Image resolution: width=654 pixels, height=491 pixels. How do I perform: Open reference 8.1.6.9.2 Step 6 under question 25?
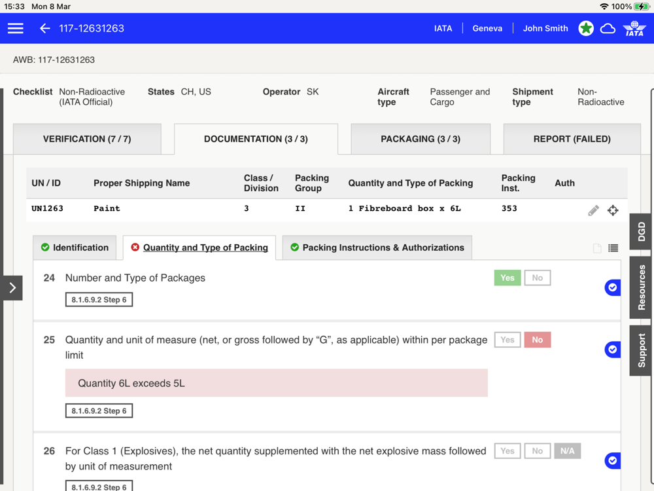coord(99,411)
